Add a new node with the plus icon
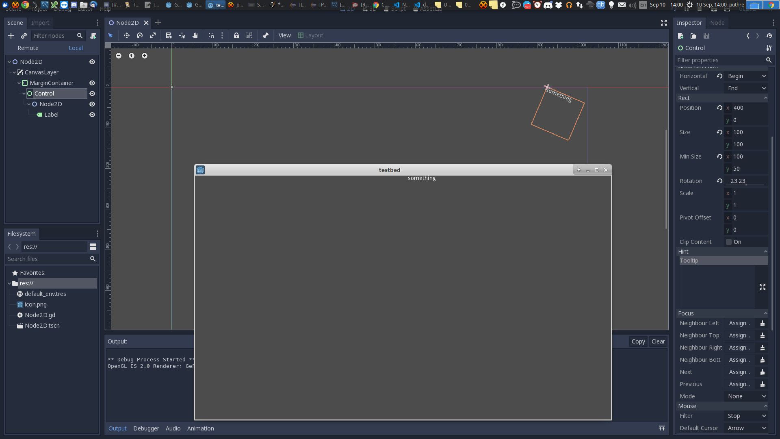This screenshot has height=439, width=780. [x=11, y=36]
